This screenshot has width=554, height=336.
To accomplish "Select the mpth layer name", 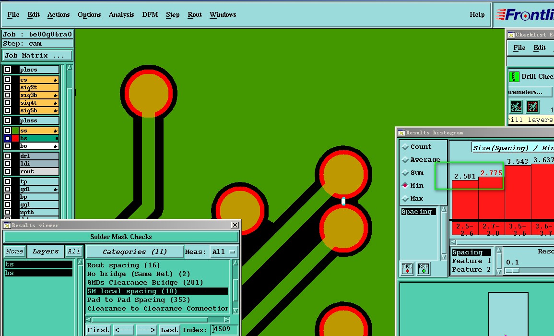I will 39,212.
